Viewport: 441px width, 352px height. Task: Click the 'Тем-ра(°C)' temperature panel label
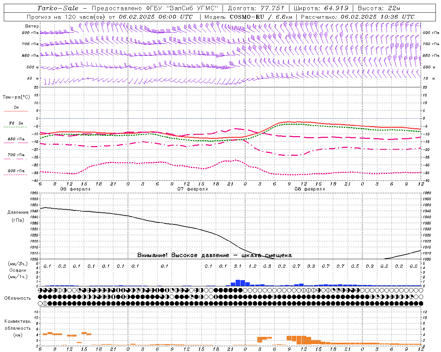[x=16, y=97]
